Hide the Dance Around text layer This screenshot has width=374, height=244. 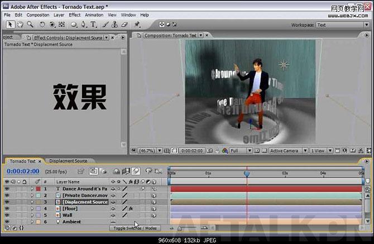point(7,189)
